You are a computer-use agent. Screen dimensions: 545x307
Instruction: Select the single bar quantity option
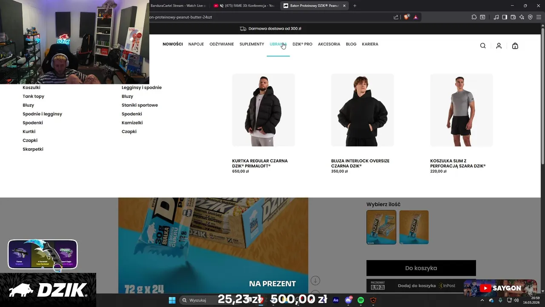[414, 227]
